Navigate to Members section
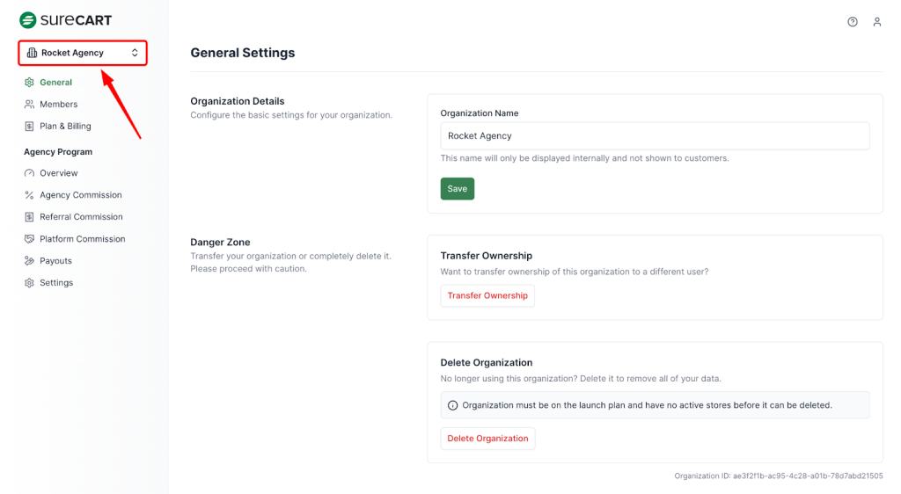The image size is (901, 494). tap(58, 105)
